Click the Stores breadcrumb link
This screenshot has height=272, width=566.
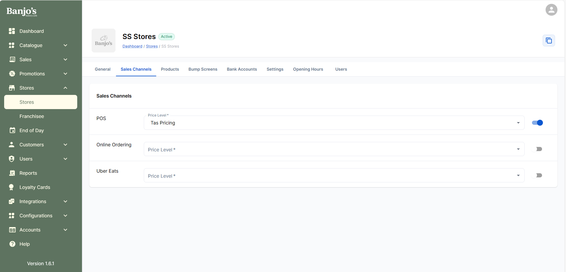(x=151, y=46)
